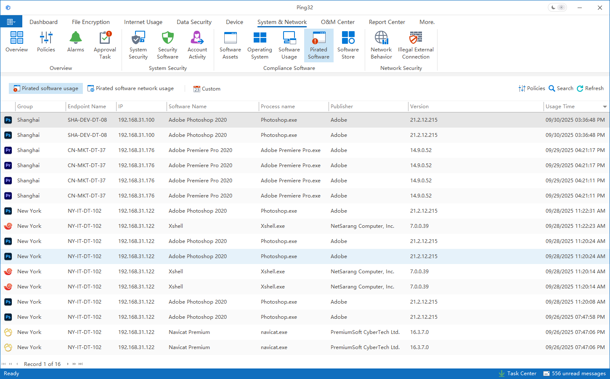The height and width of the screenshot is (379, 610).
Task: Expand the application menu dropdown button
Action: click(11, 22)
